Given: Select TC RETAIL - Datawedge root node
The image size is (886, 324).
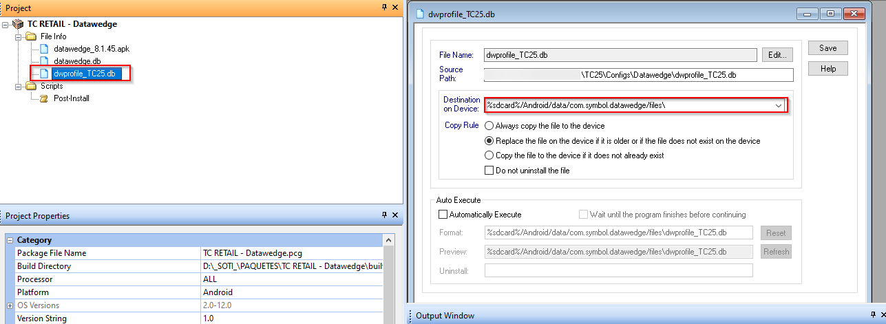Looking at the screenshot, I should (72, 24).
